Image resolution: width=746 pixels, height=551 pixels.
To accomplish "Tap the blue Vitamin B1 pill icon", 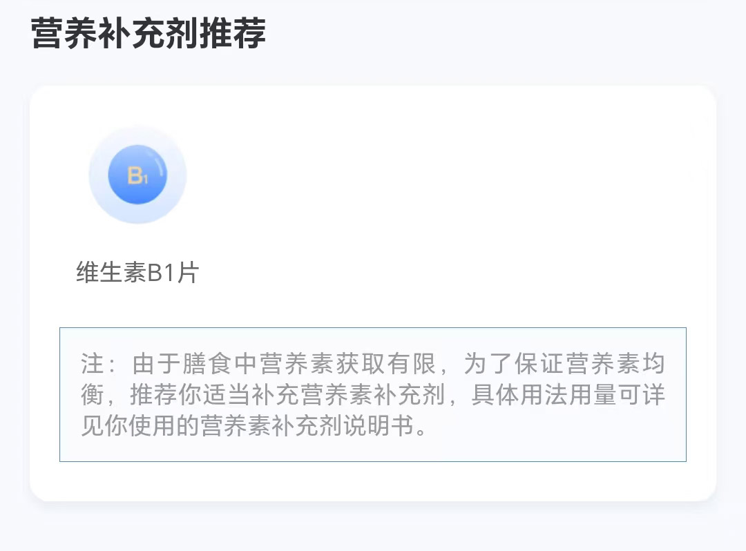I will [137, 175].
